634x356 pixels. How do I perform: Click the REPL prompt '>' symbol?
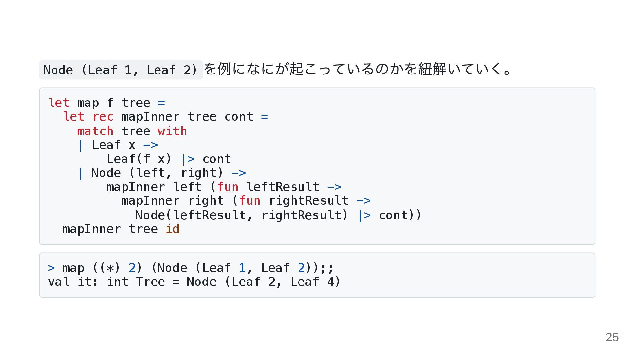pyautogui.click(x=52, y=268)
